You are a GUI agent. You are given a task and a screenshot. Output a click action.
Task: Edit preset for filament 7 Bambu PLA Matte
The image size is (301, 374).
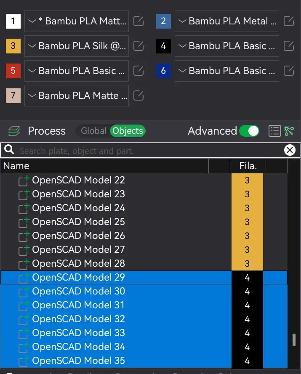click(x=139, y=95)
